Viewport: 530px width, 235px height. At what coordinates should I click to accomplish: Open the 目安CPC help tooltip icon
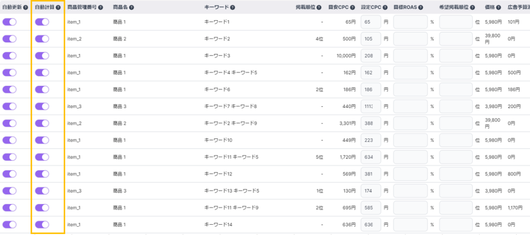click(x=352, y=8)
